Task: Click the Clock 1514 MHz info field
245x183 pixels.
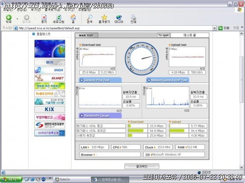Action: (x=158, y=147)
